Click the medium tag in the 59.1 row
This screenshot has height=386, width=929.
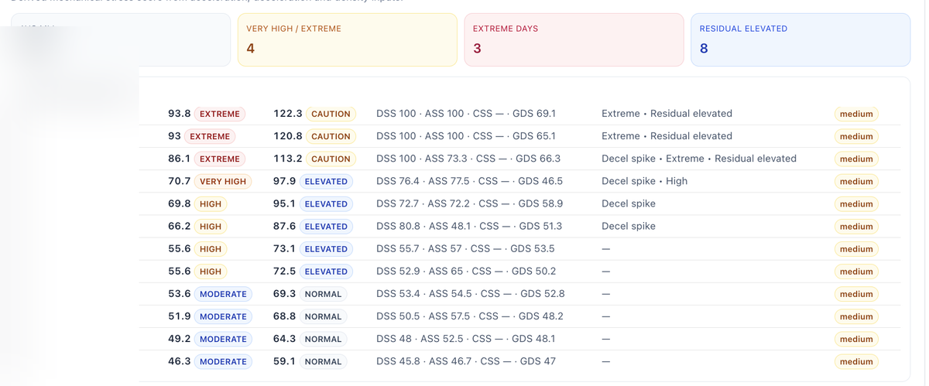856,361
